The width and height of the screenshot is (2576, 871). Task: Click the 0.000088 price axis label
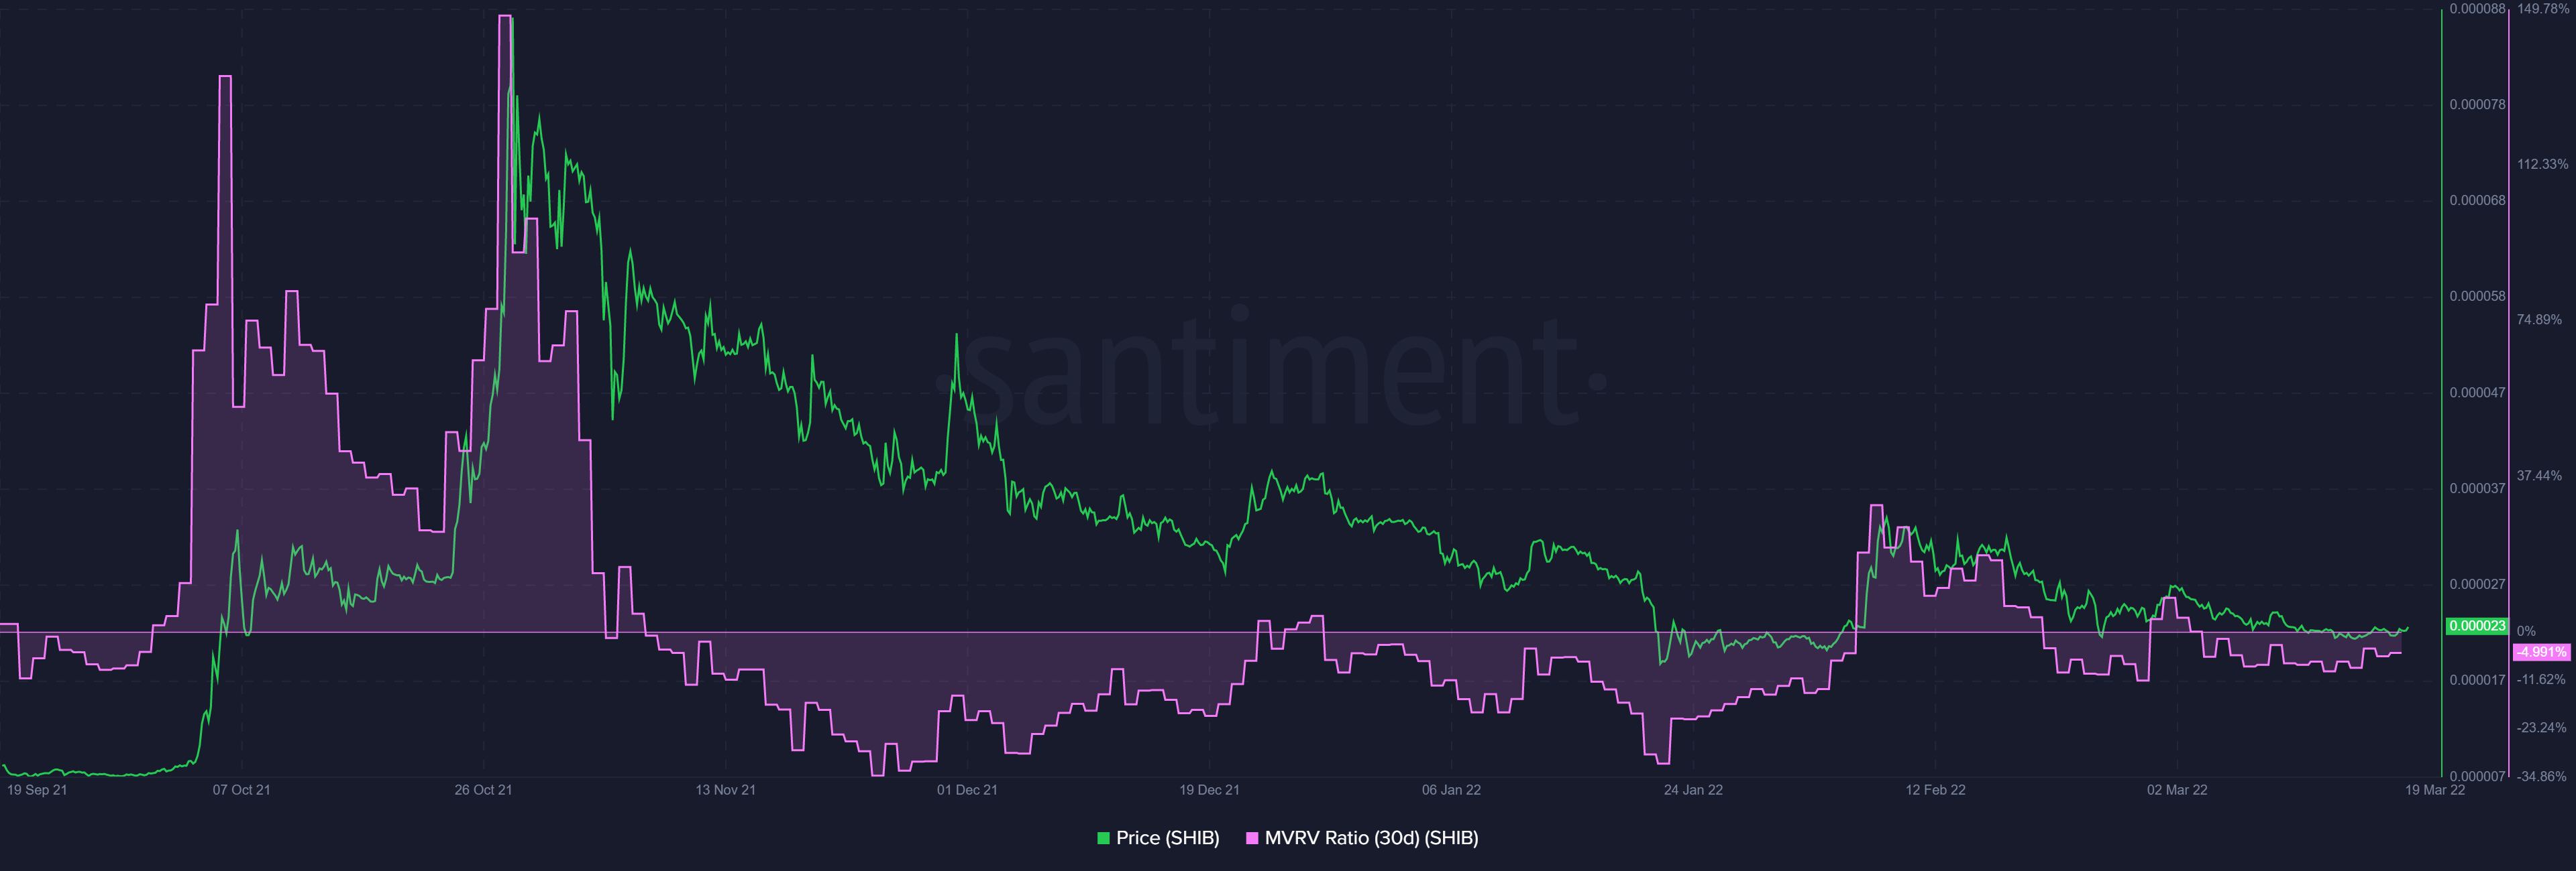(x=2477, y=9)
